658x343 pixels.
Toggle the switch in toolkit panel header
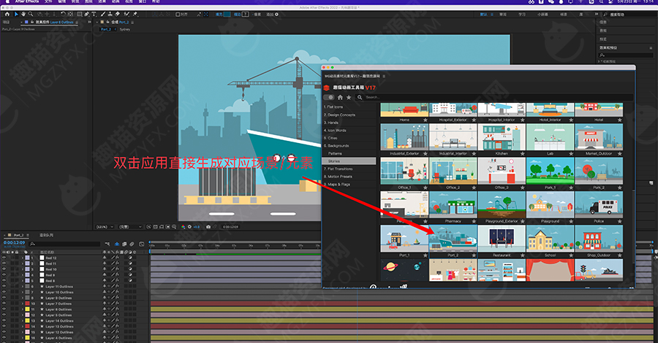point(329,97)
